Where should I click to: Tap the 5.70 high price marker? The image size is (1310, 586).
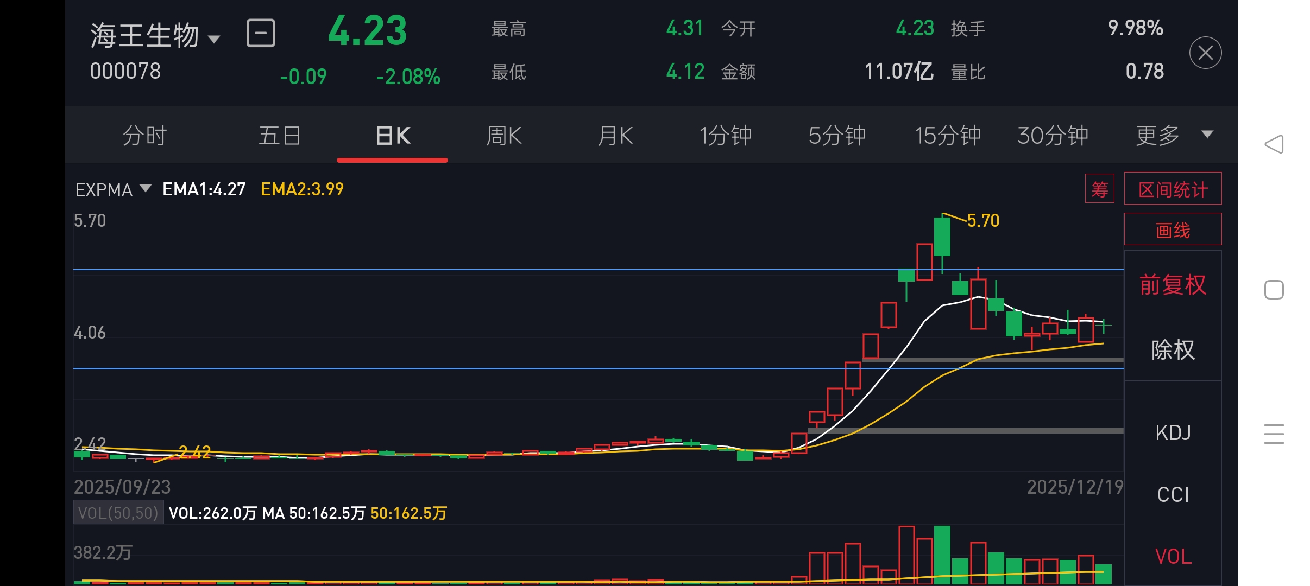[982, 221]
